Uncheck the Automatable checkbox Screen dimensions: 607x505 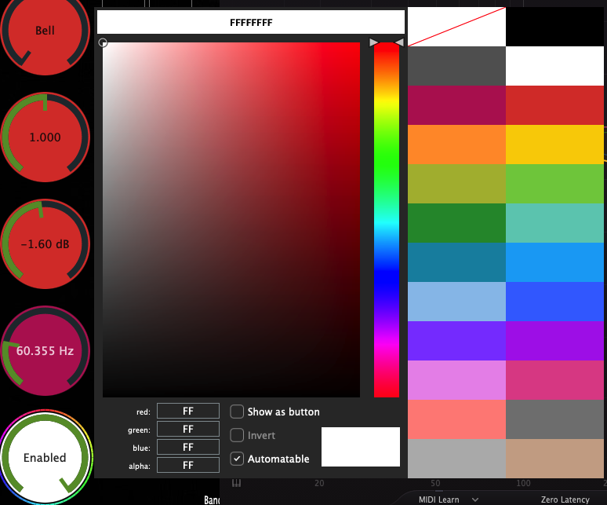(237, 459)
